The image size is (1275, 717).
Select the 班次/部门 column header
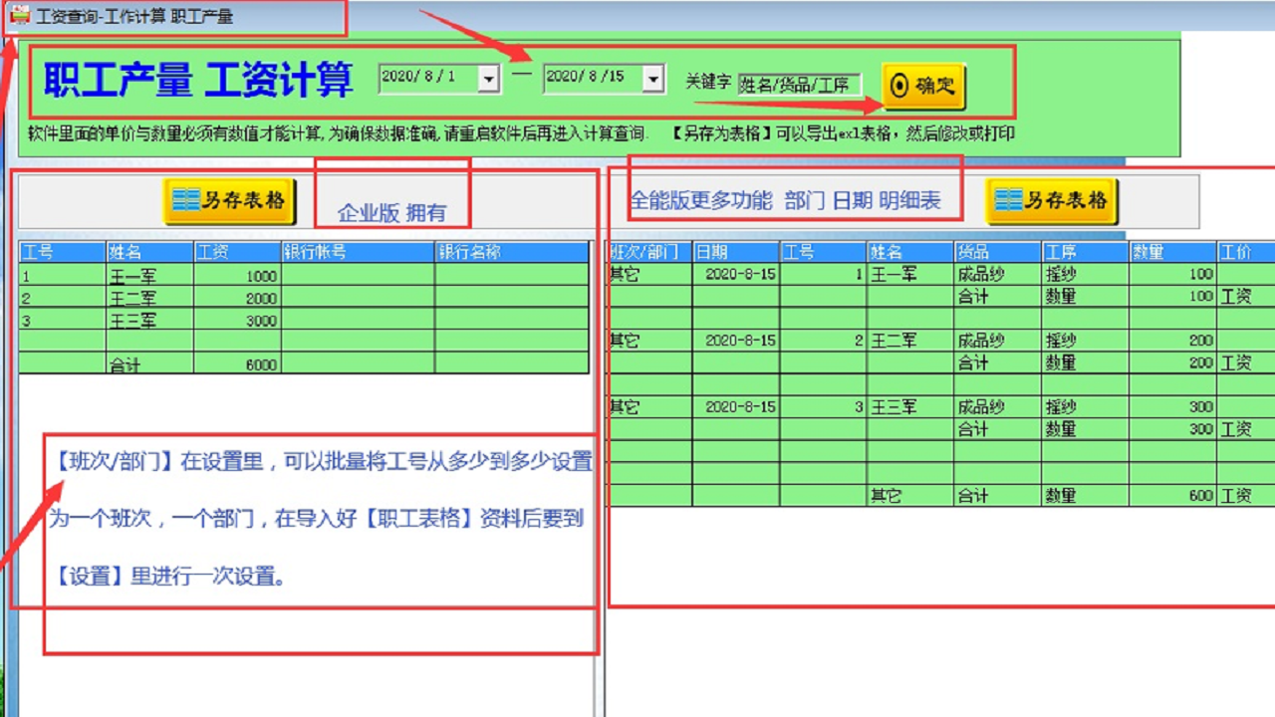645,252
